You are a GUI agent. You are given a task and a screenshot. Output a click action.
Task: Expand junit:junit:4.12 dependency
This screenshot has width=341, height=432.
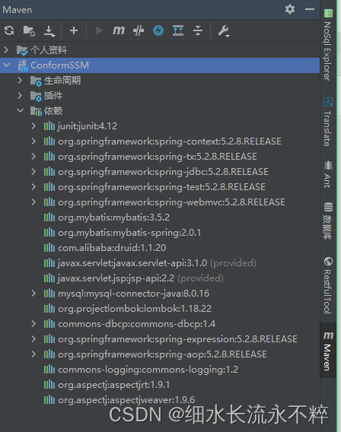pos(33,126)
